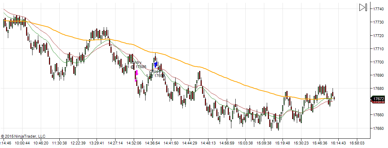Click the 17720 price axis label
This screenshot has width=388, height=148.
tap(378, 36)
